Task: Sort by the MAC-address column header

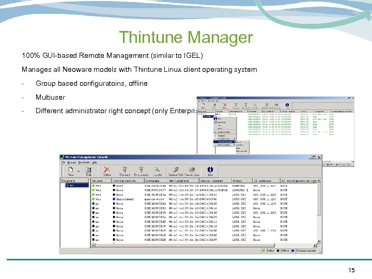Action: point(183,181)
